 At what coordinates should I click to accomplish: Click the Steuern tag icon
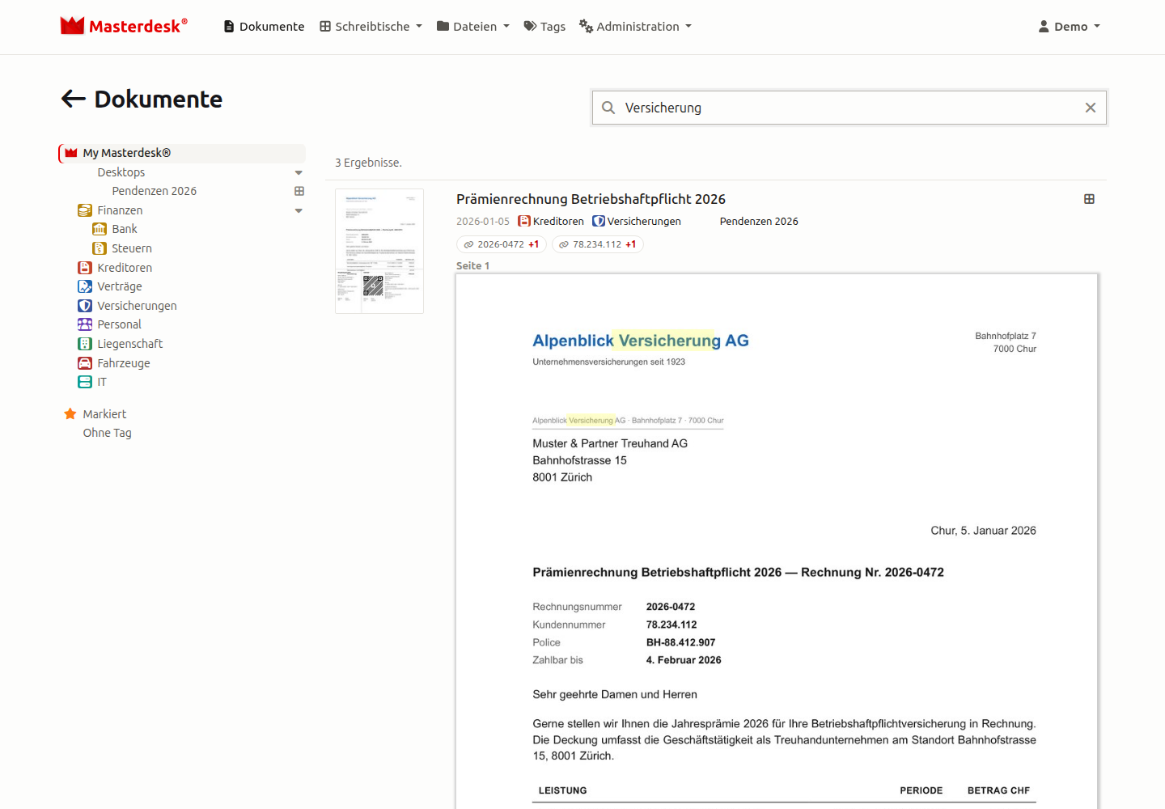point(100,248)
